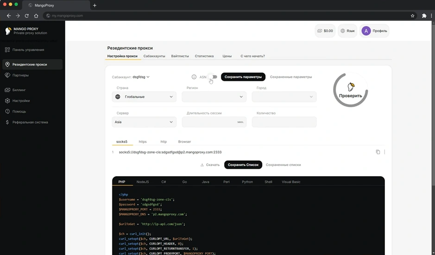Reload the browser page
Viewport: 435px width, 255px height.
point(26,16)
